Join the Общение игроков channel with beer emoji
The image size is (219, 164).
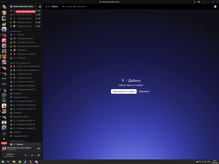point(25,26)
